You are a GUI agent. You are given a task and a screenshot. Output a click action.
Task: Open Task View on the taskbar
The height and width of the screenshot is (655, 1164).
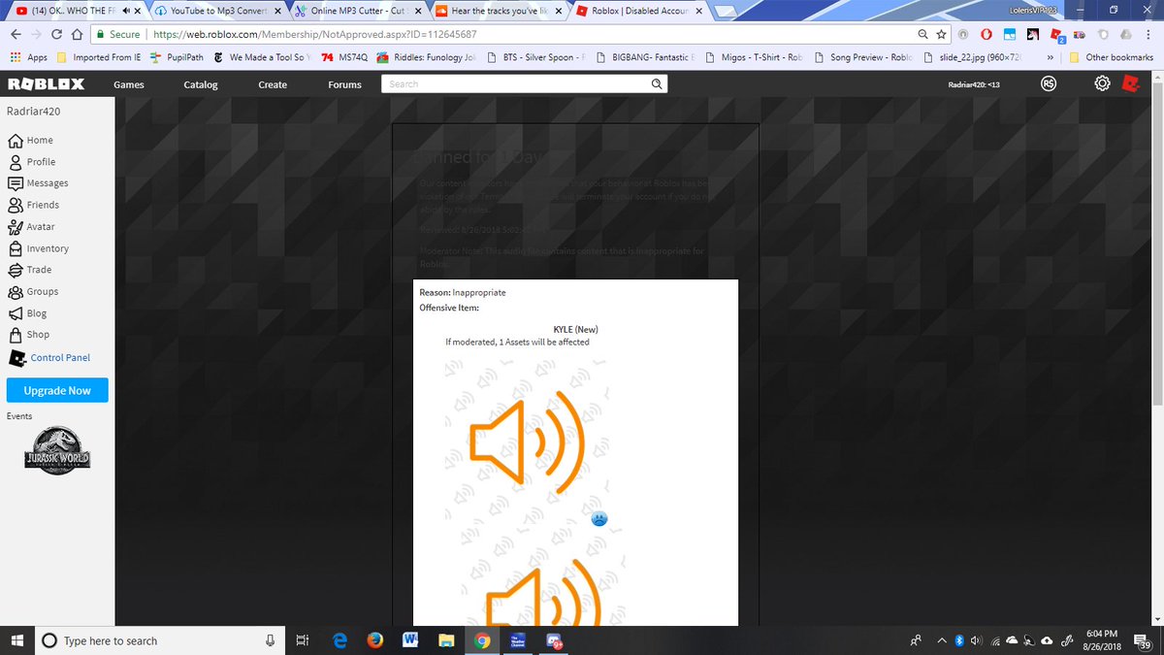coord(302,640)
